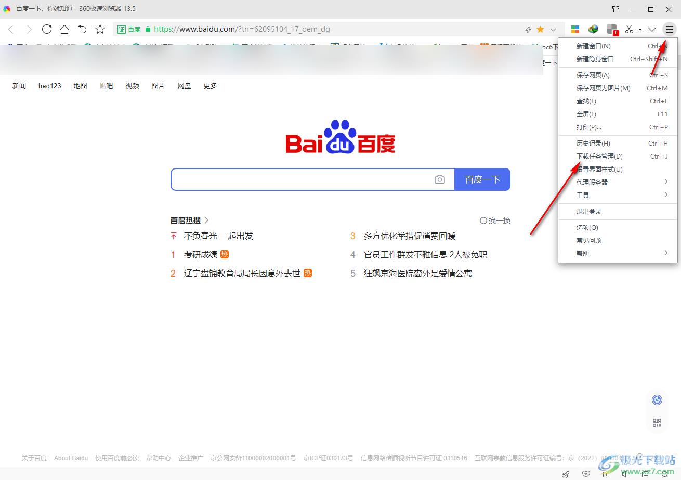The width and height of the screenshot is (681, 480).
Task: Click 退出登录 in the menu
Action: (x=619, y=212)
